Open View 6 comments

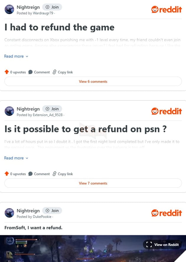93,81
